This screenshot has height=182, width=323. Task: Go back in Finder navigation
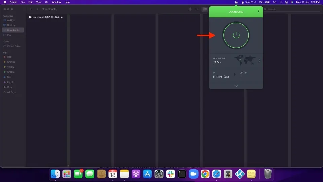31,9
